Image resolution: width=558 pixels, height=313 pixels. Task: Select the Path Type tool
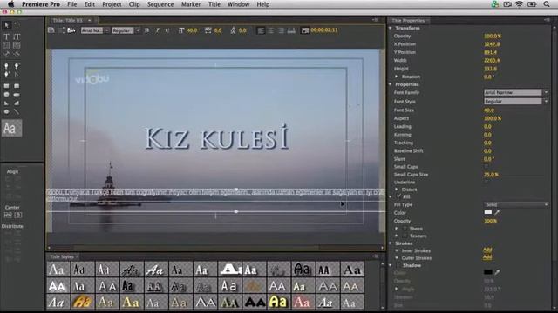pos(6,54)
